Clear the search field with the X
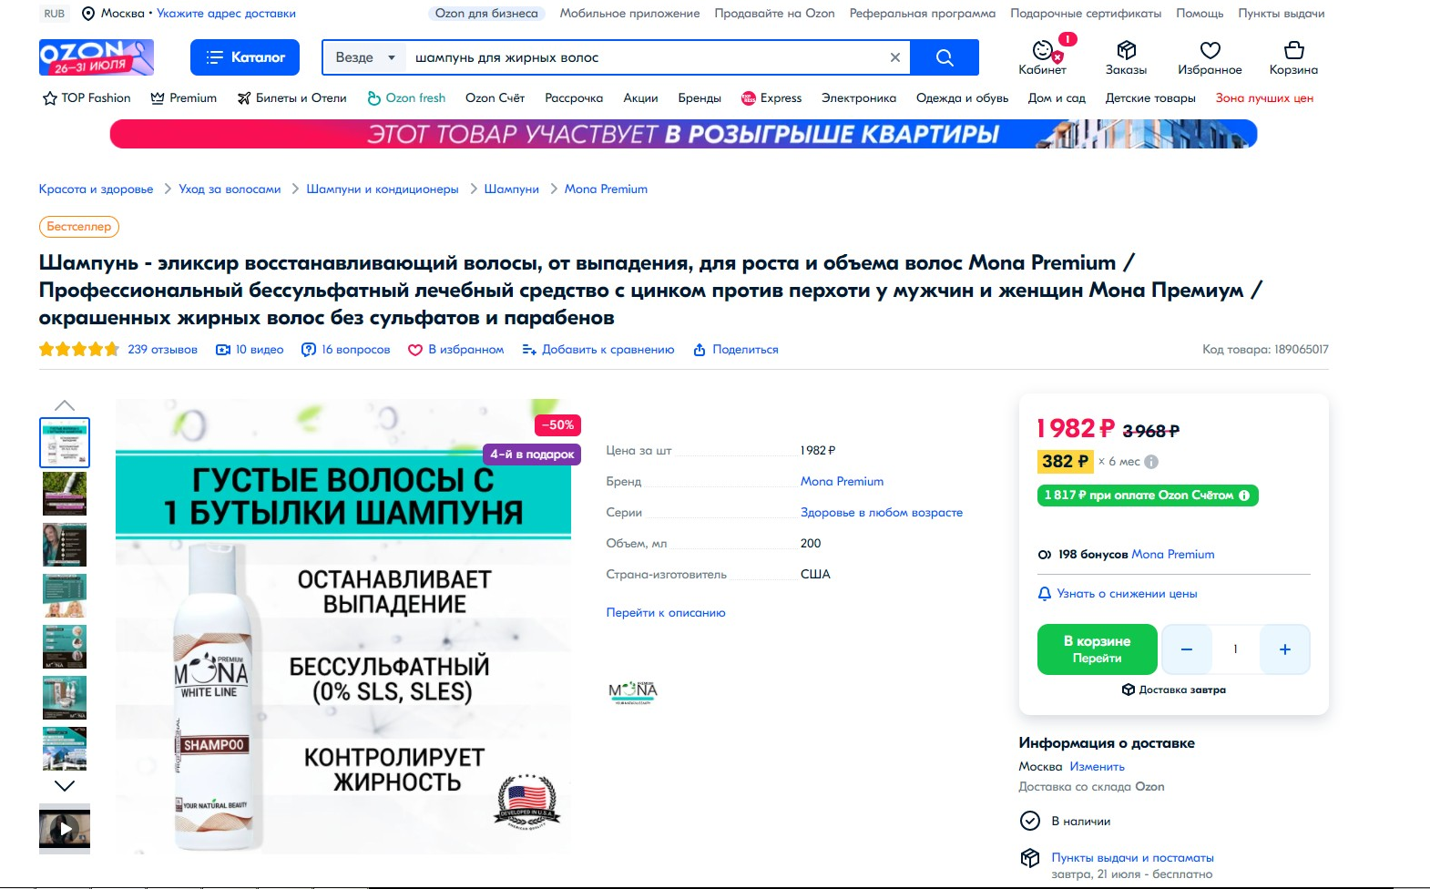The image size is (1430, 889). tap(894, 57)
